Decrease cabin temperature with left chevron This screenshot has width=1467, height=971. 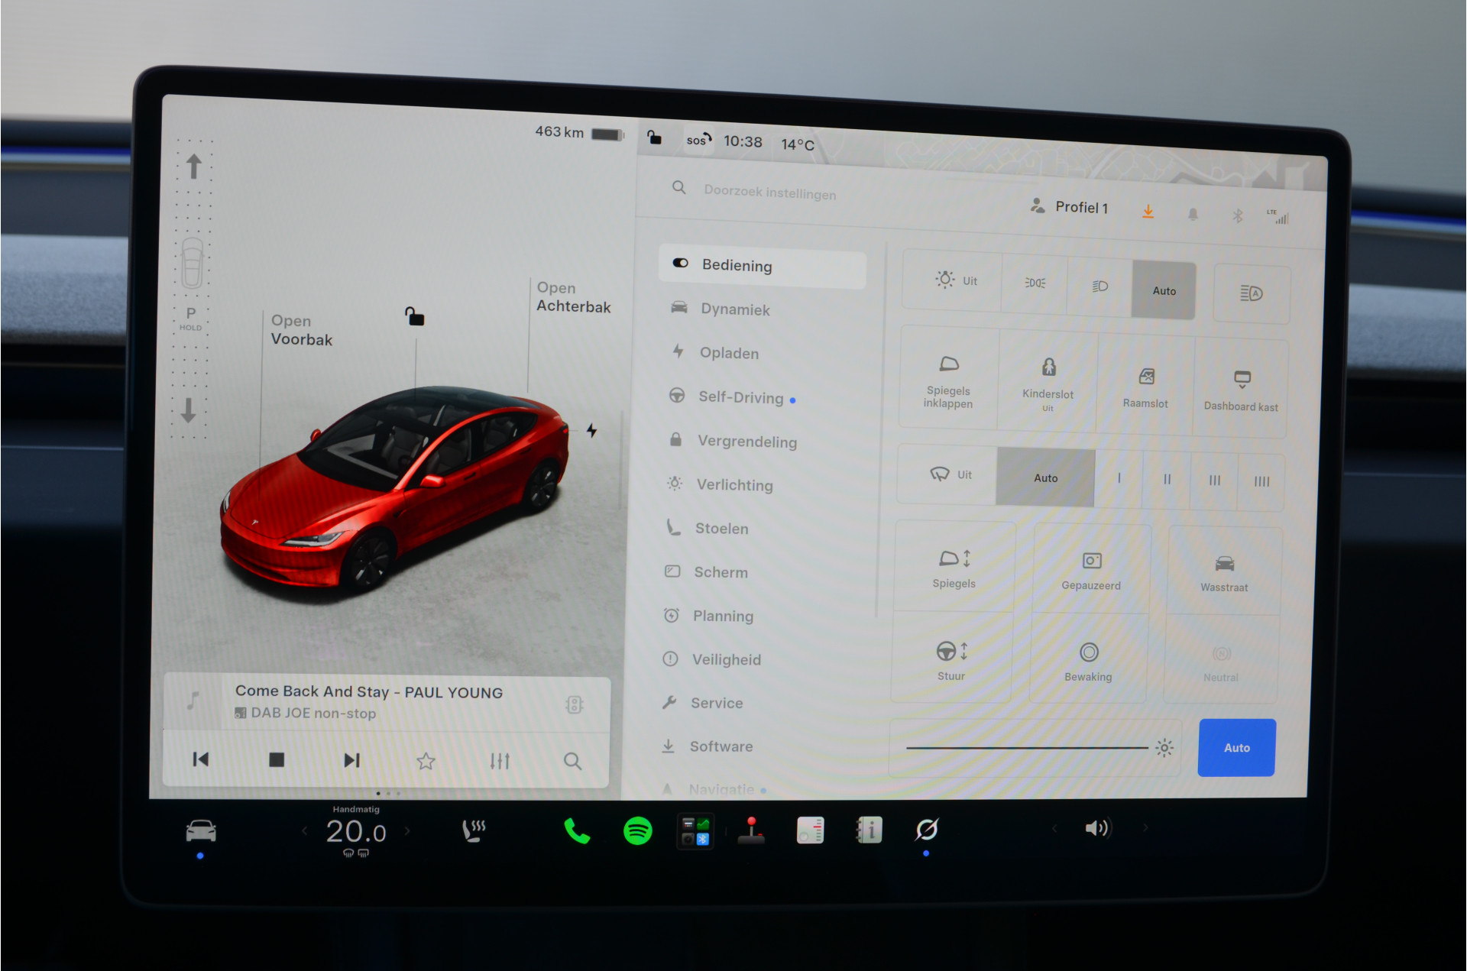(305, 831)
